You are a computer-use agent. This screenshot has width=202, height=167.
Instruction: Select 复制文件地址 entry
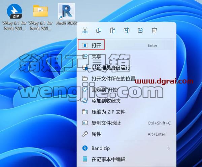126,123
